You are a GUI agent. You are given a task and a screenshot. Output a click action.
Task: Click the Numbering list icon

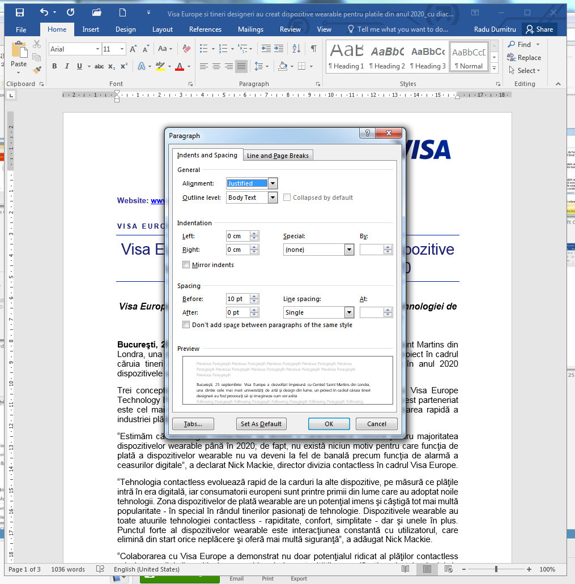tap(223, 49)
